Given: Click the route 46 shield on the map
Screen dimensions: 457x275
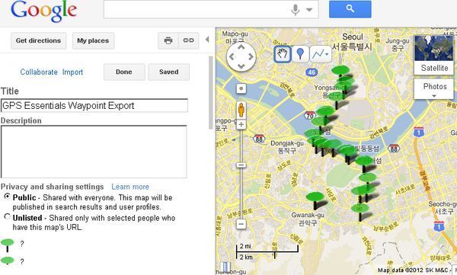Looking at the screenshot, I should click(x=312, y=72).
